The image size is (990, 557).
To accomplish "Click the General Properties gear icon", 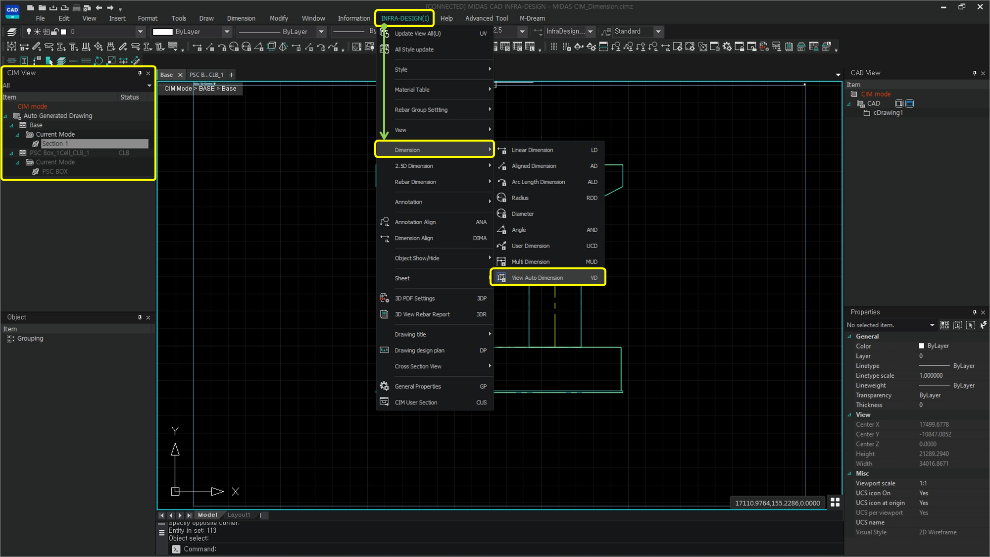I will [384, 386].
